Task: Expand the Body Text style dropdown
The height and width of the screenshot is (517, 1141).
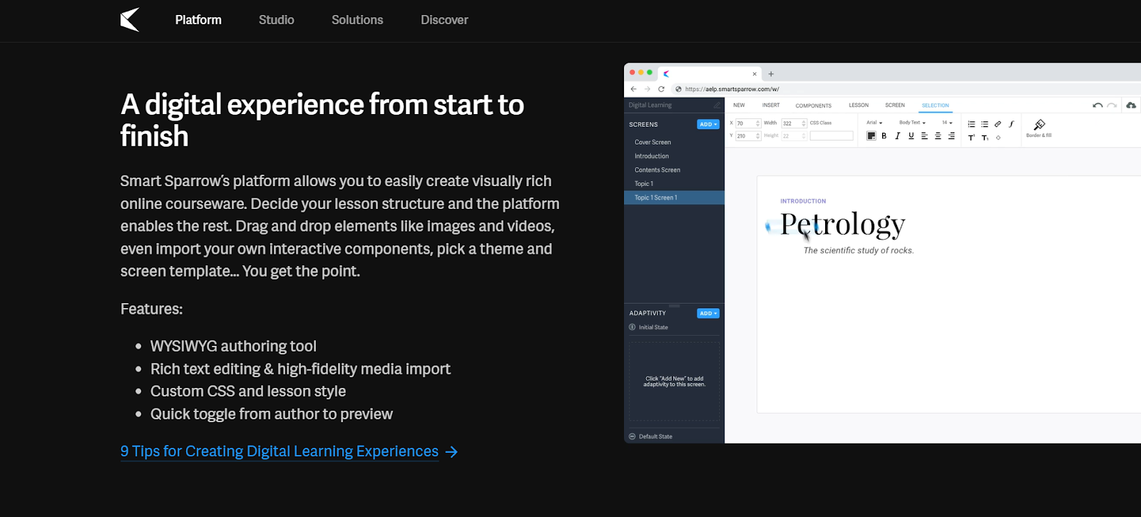Action: pos(912,123)
